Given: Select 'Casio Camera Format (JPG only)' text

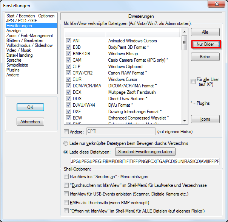Looking at the screenshot, I should 137,60.
